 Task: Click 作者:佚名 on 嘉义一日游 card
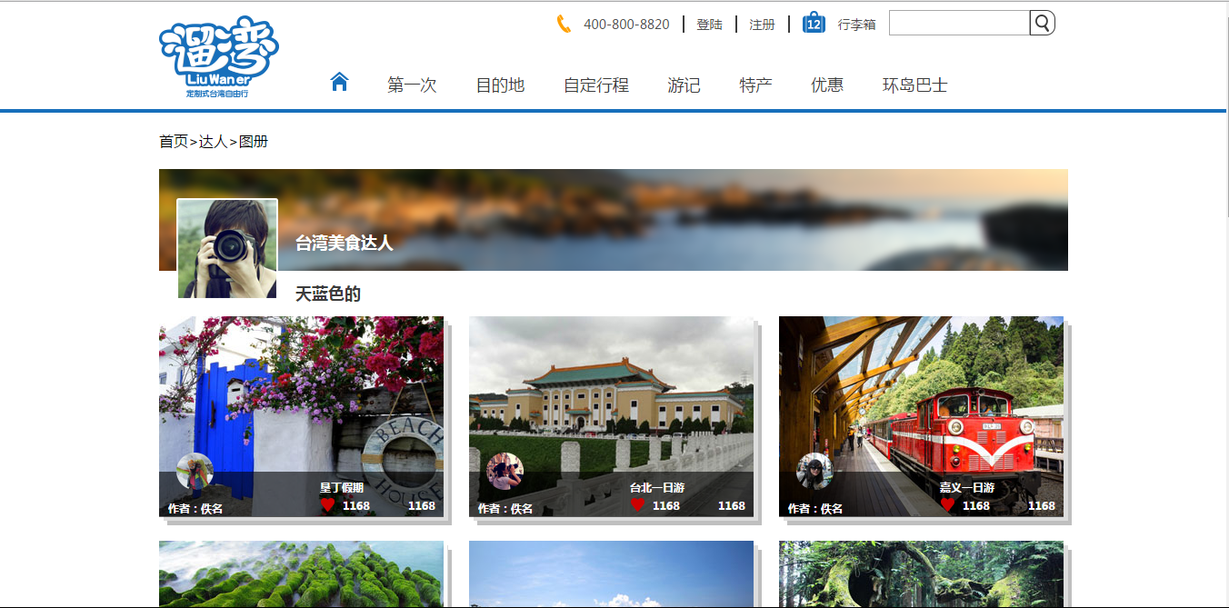pyautogui.click(x=815, y=508)
